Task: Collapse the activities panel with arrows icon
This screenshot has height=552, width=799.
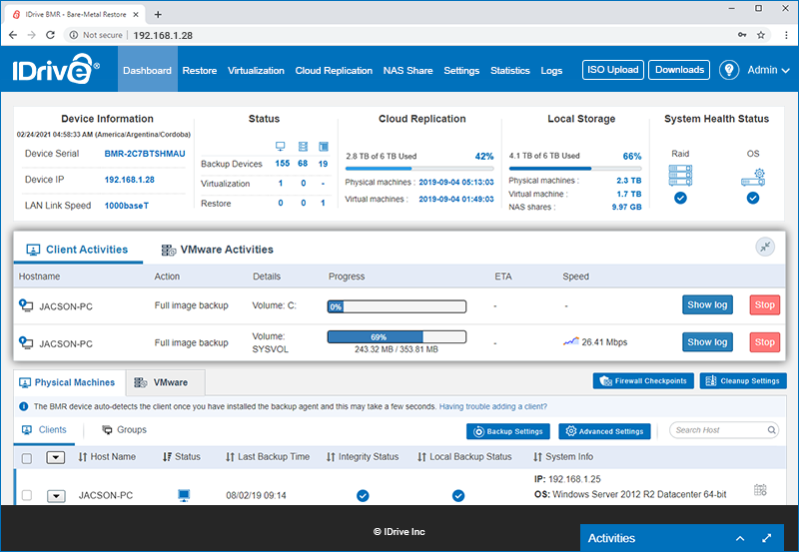Action: pyautogui.click(x=765, y=247)
